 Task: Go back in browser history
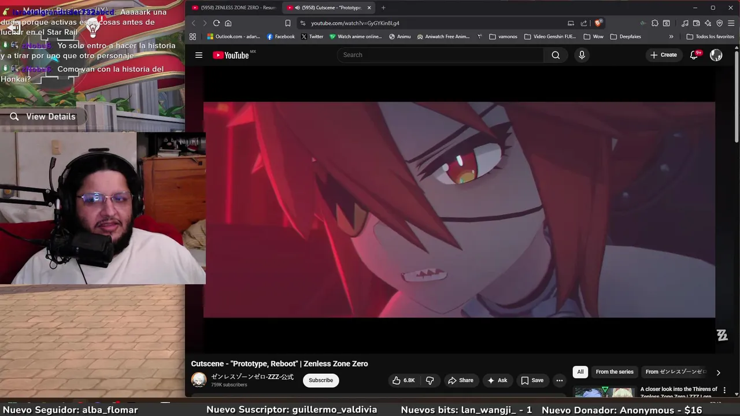point(194,23)
